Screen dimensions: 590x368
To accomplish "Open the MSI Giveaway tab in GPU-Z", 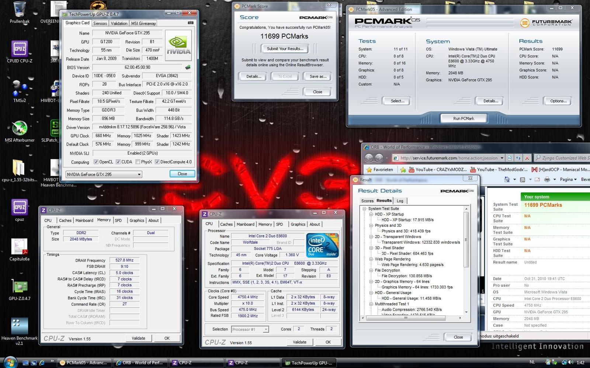I will click(143, 23).
